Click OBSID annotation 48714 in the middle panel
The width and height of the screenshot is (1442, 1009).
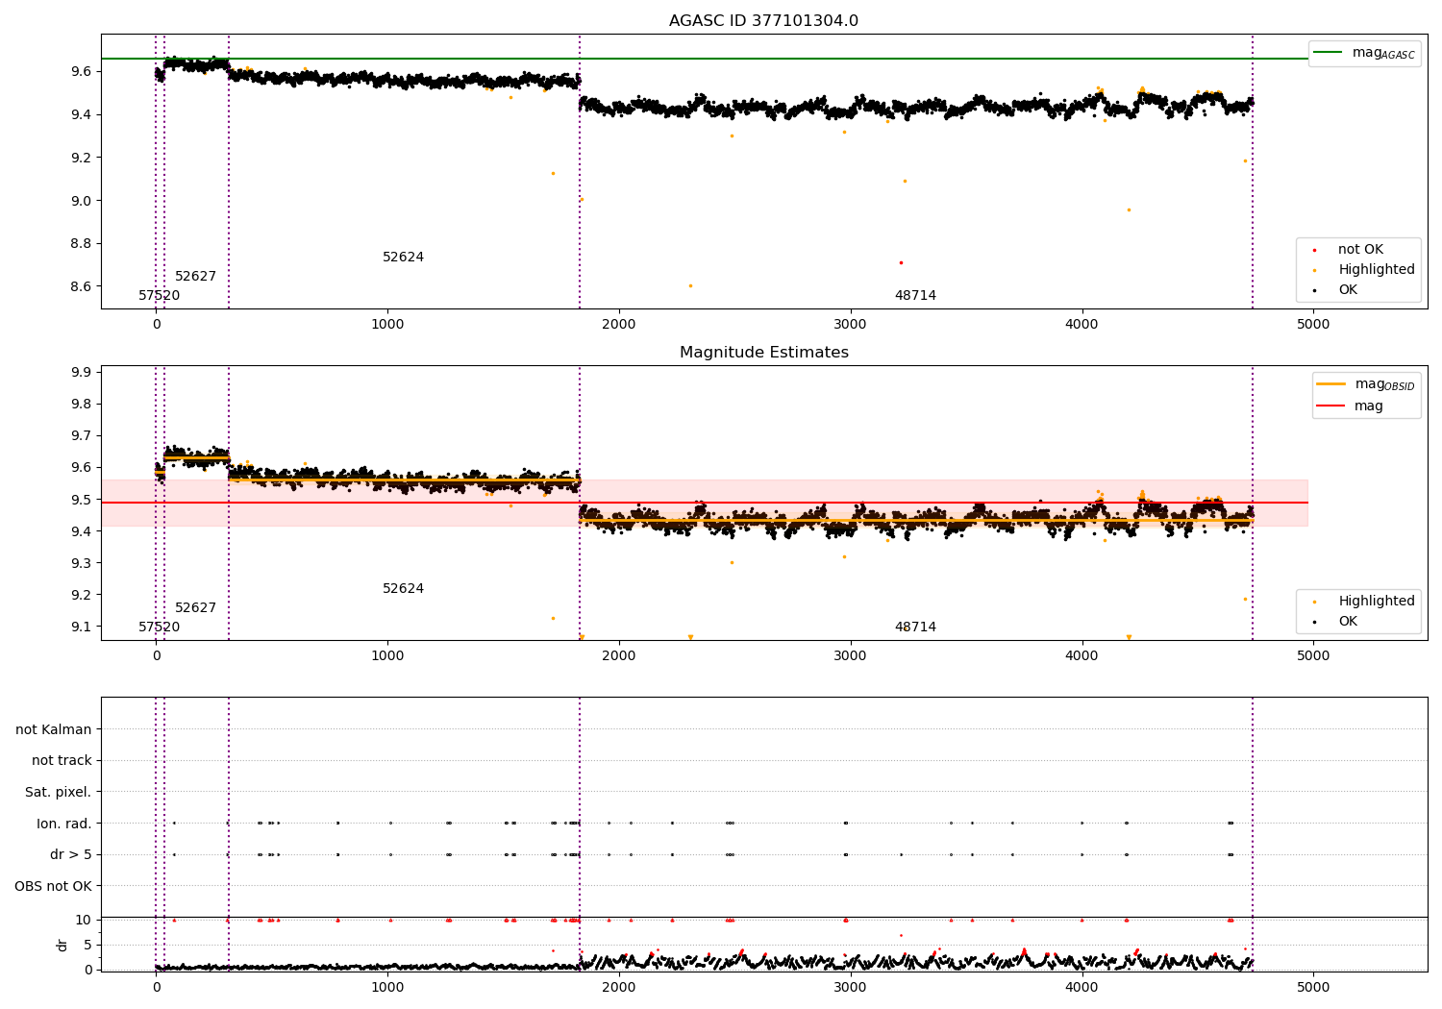pyautogui.click(x=915, y=628)
